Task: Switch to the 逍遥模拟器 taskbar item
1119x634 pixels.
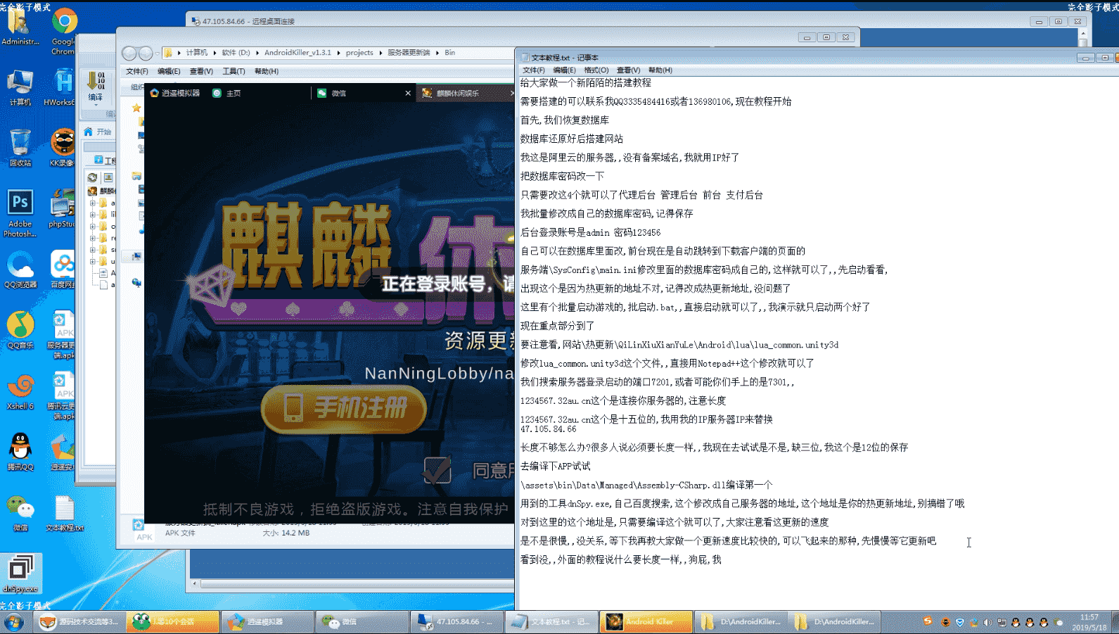Action: pyautogui.click(x=267, y=622)
